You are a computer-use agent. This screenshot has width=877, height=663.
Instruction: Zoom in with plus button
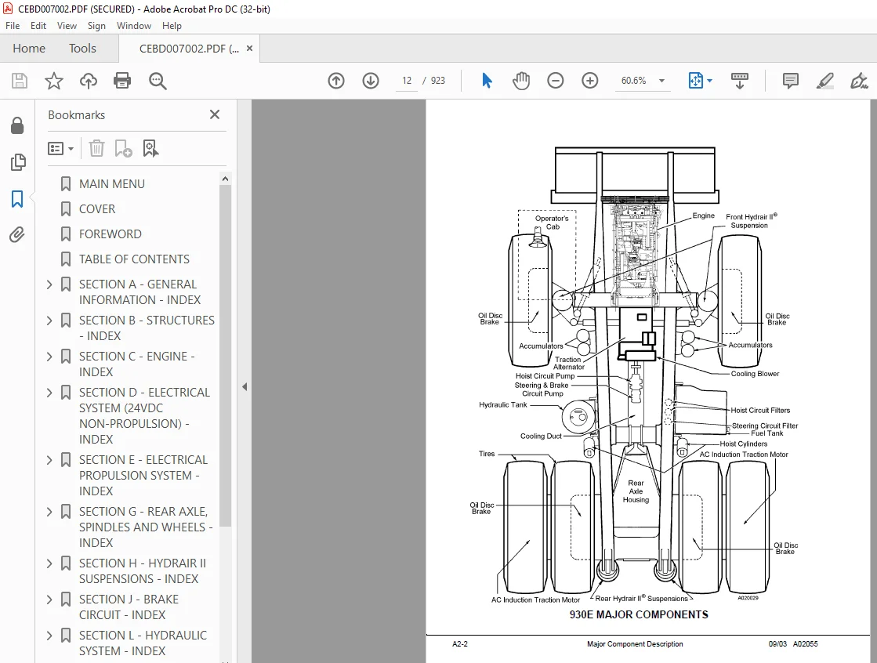point(589,81)
